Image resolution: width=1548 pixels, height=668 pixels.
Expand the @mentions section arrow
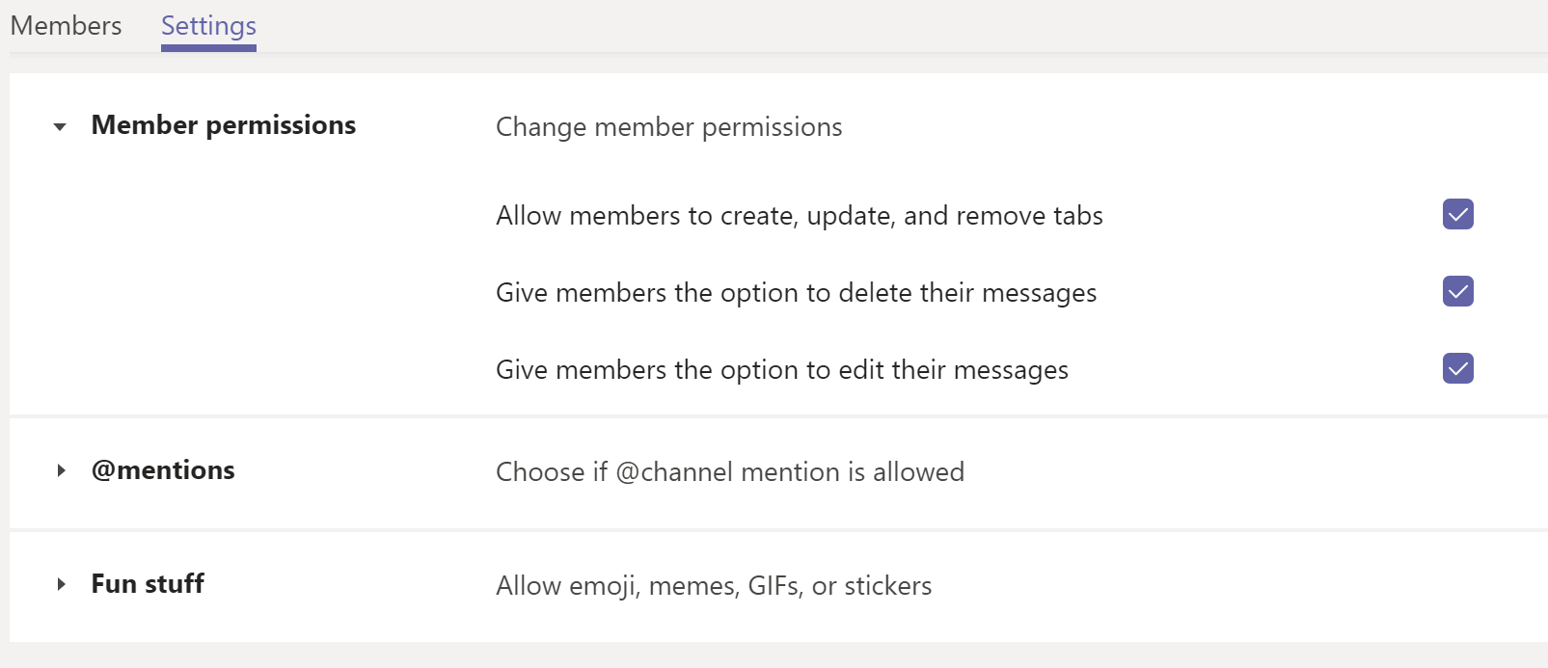[x=61, y=470]
